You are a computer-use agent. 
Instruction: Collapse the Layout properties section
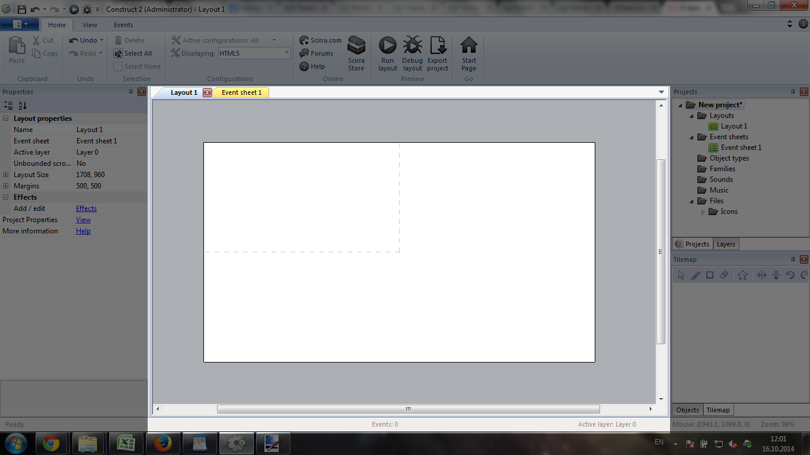click(5, 118)
